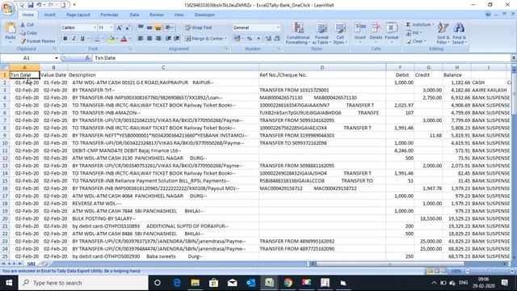517x291 pixels.
Task: Click Format cells button in Cells group
Action: [x=392, y=32]
